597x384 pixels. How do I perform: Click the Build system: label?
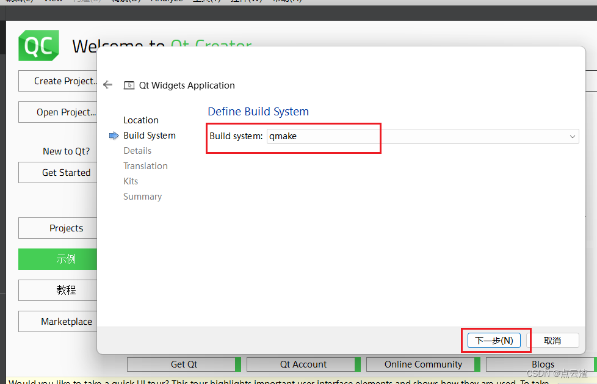point(236,136)
